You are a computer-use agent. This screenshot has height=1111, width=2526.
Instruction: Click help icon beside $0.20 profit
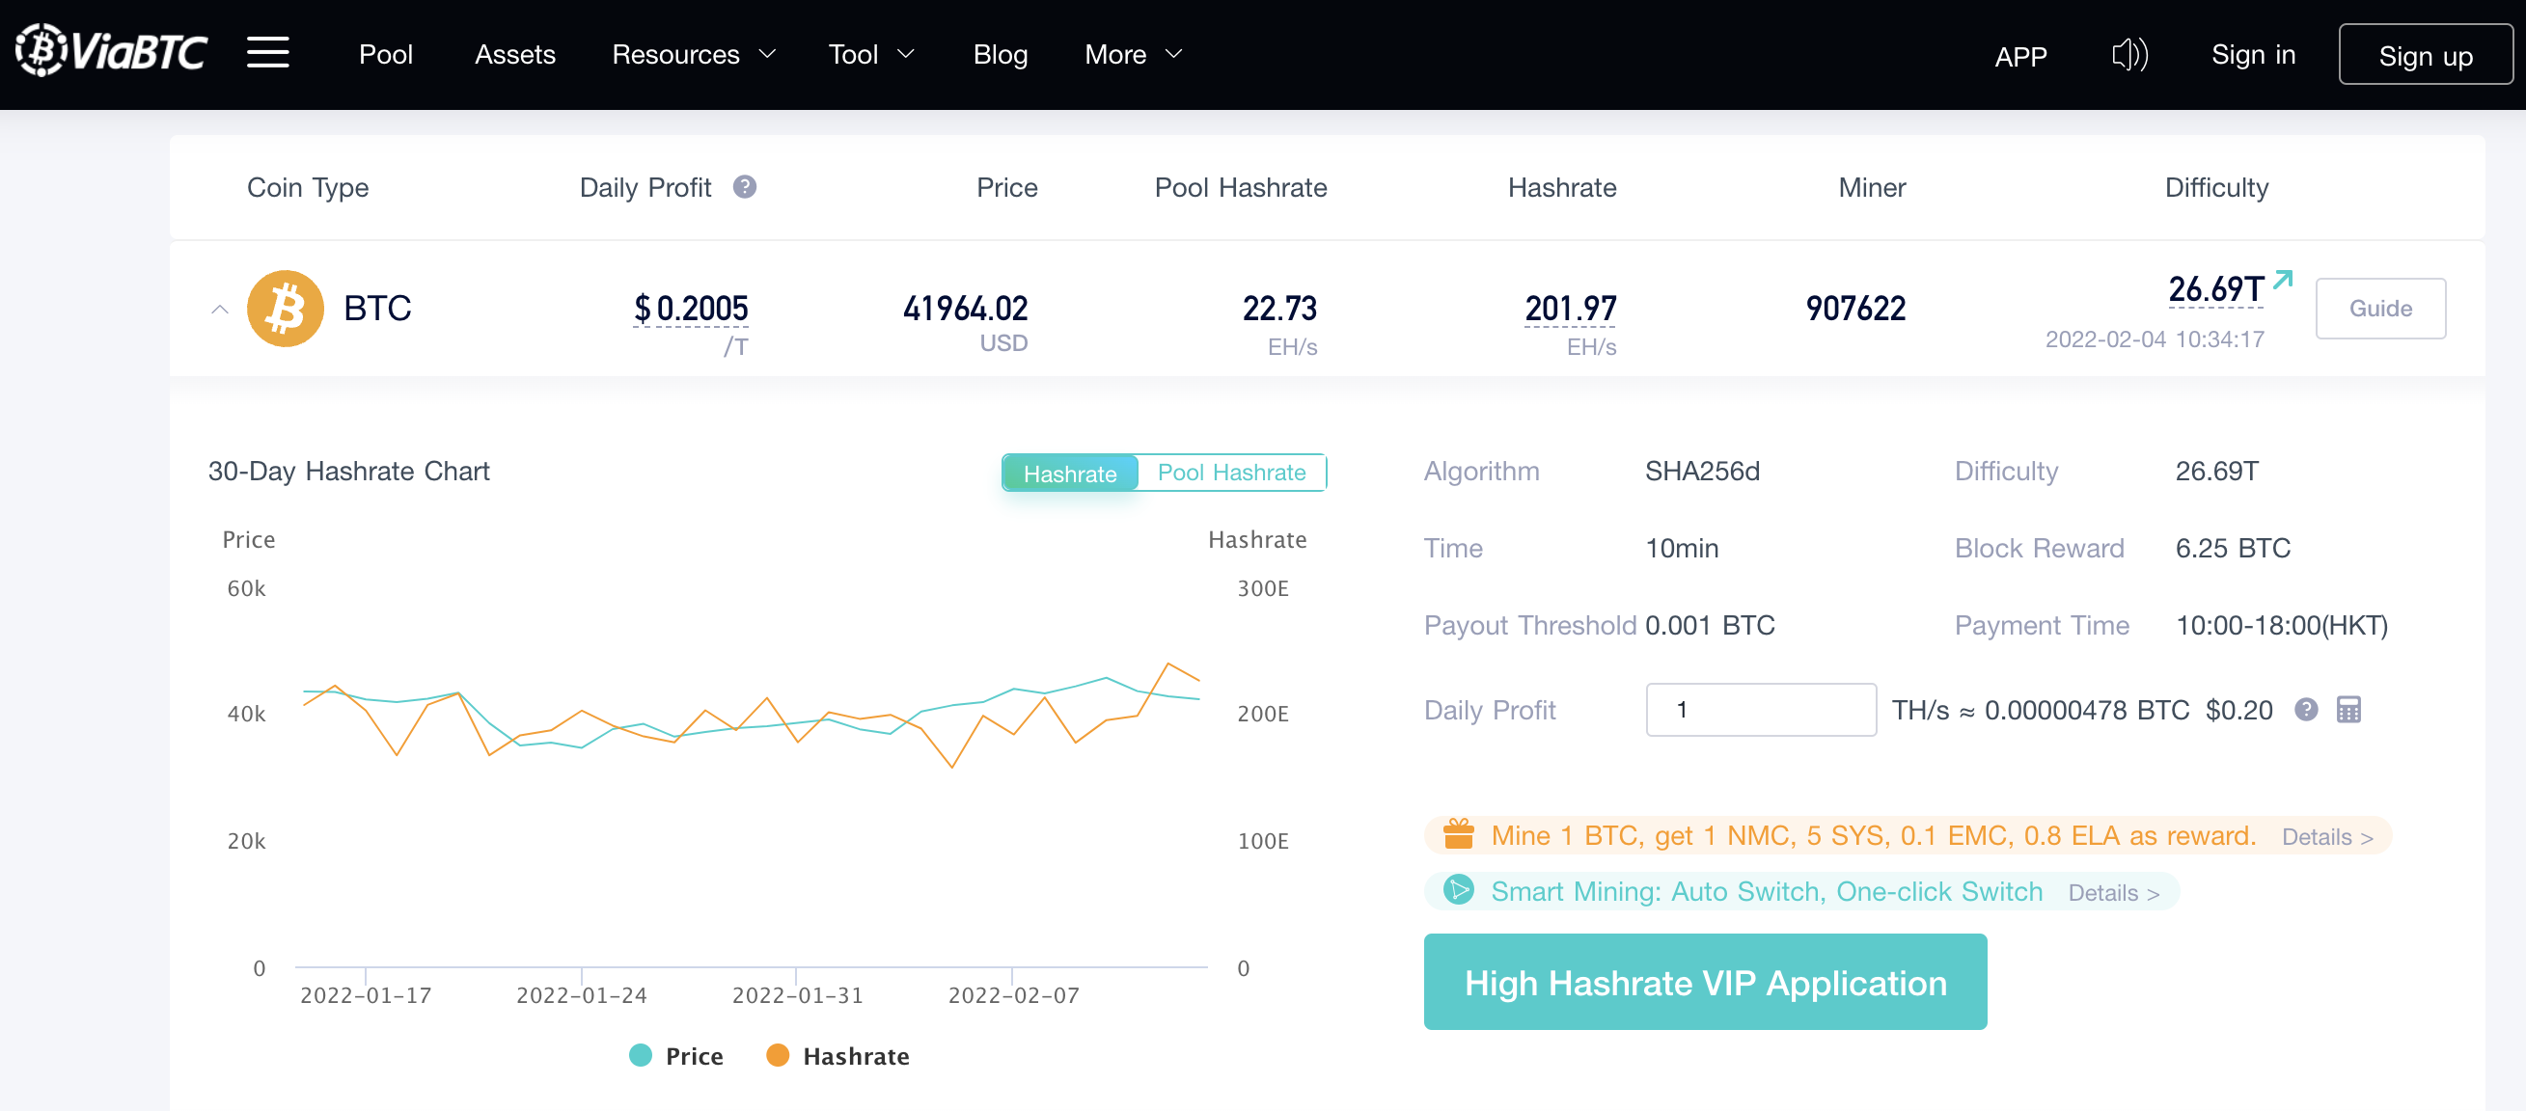2305,709
